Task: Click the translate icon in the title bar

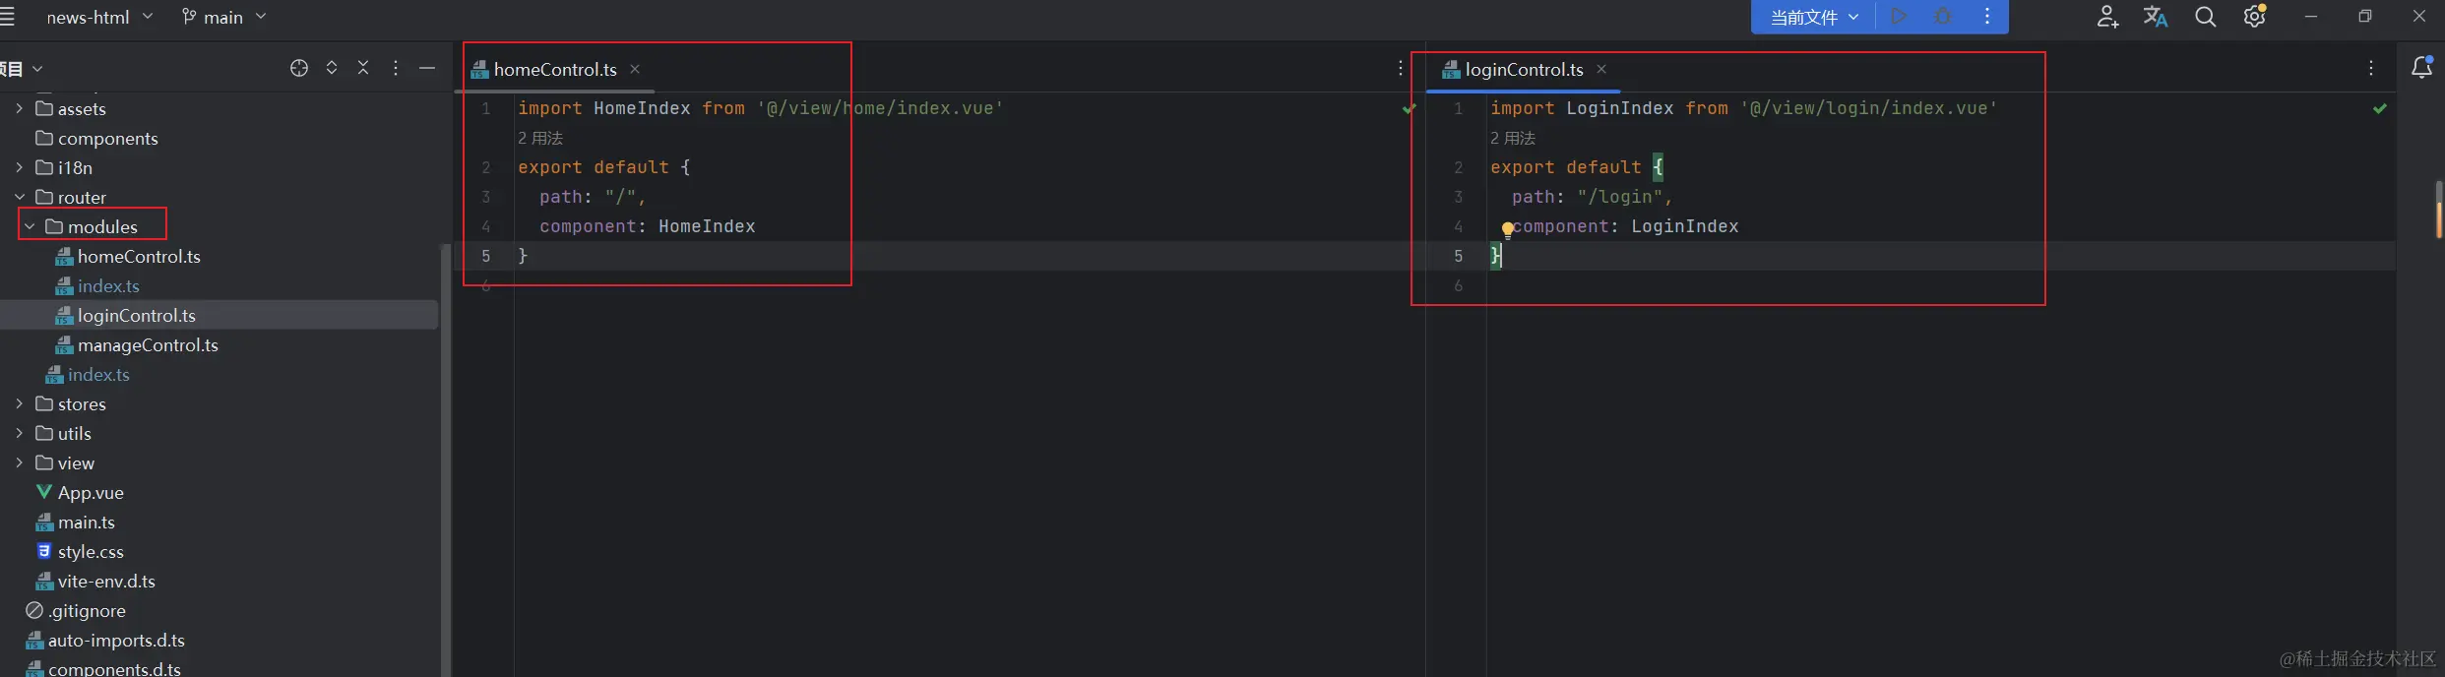Action: [2156, 17]
